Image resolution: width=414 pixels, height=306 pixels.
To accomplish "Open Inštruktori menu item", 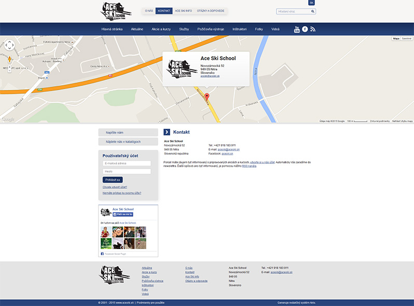I will click(x=240, y=30).
